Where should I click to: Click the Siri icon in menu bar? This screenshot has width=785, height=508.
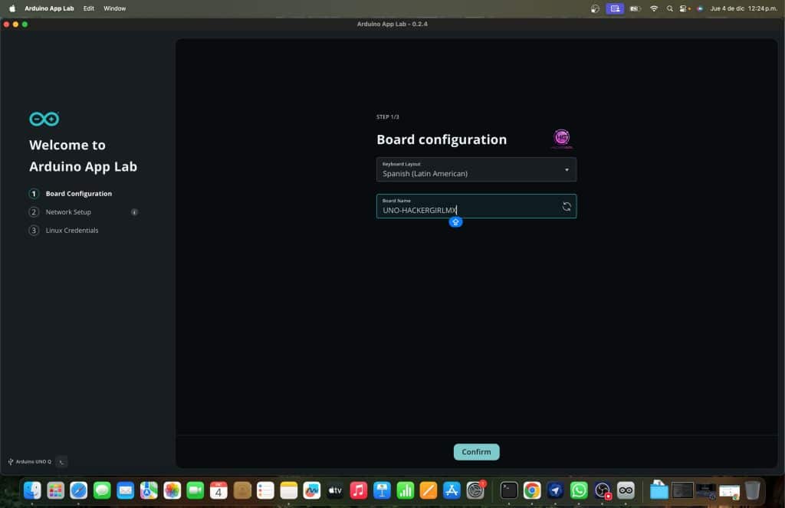tap(699, 8)
